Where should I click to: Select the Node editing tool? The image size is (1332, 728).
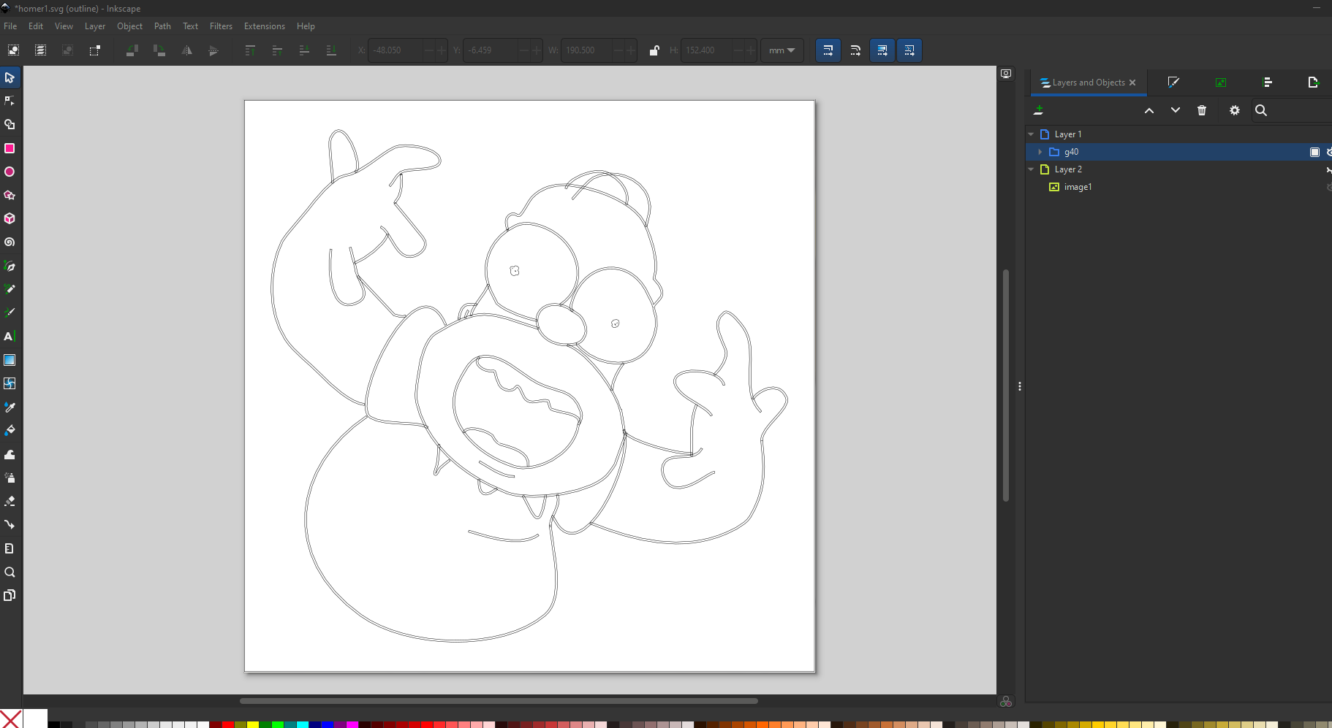point(10,101)
